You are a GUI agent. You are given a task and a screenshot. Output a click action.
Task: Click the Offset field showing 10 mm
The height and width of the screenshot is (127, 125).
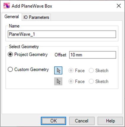[x=92, y=55]
